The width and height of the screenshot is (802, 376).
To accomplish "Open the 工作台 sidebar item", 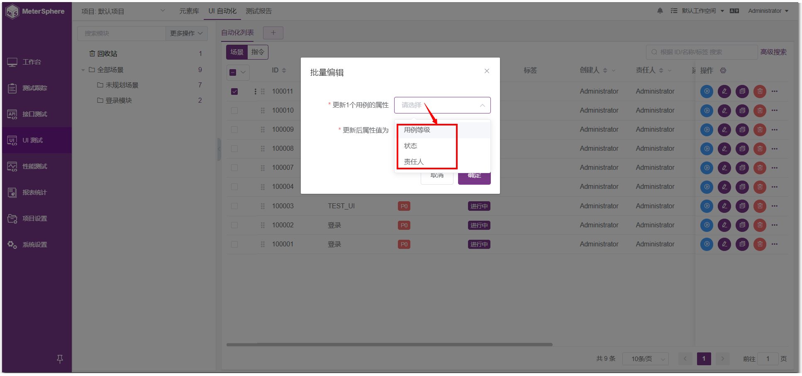I will (x=37, y=62).
